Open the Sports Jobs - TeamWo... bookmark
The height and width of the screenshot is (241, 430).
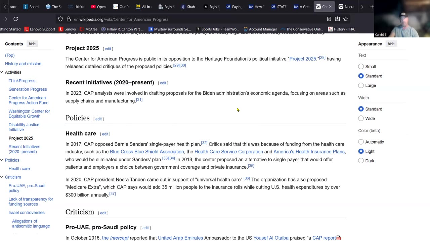click(217, 29)
